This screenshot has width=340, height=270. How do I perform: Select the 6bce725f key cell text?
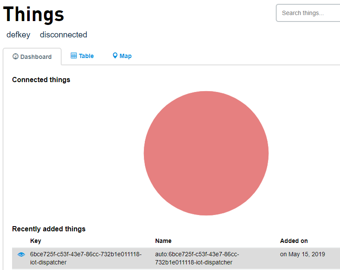[85, 258]
